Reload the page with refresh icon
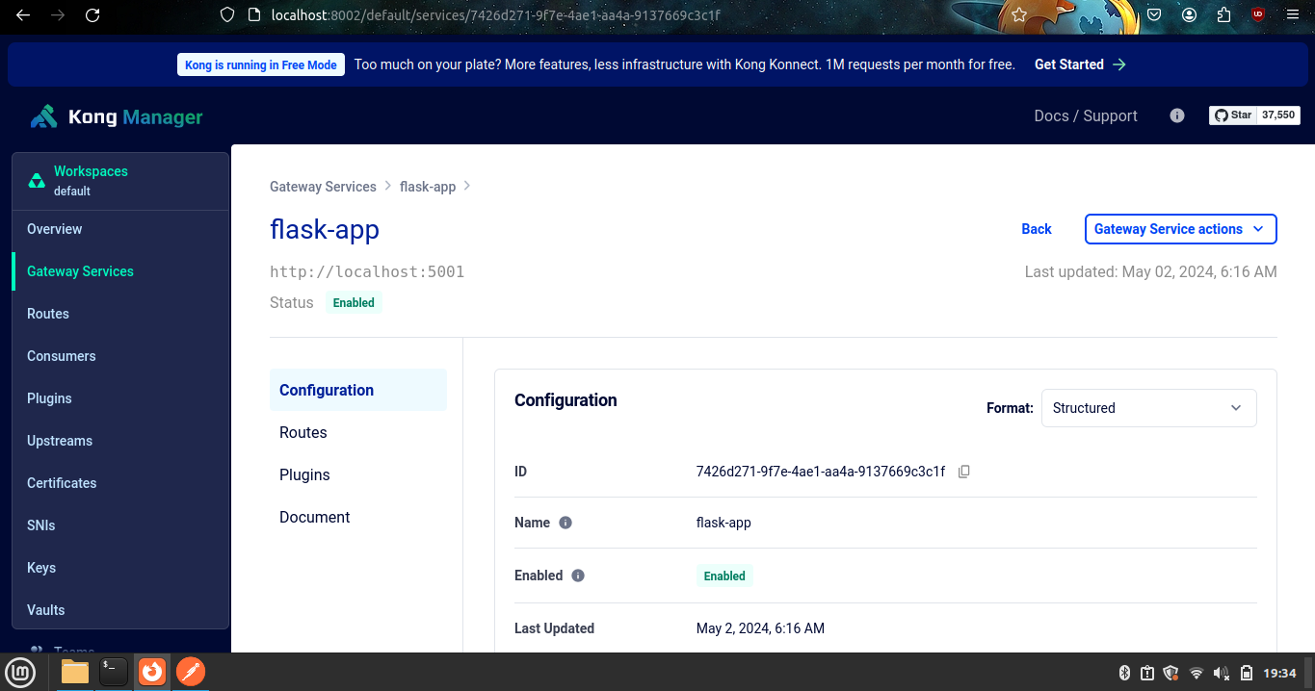 (x=92, y=15)
